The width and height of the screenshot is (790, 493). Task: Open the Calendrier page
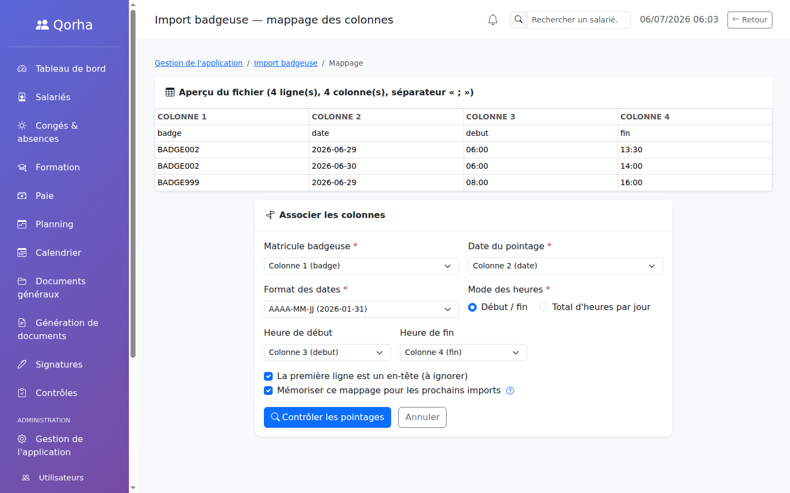pos(65,253)
